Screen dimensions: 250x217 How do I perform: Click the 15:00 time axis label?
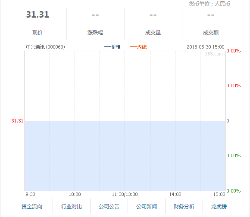click(x=219, y=194)
